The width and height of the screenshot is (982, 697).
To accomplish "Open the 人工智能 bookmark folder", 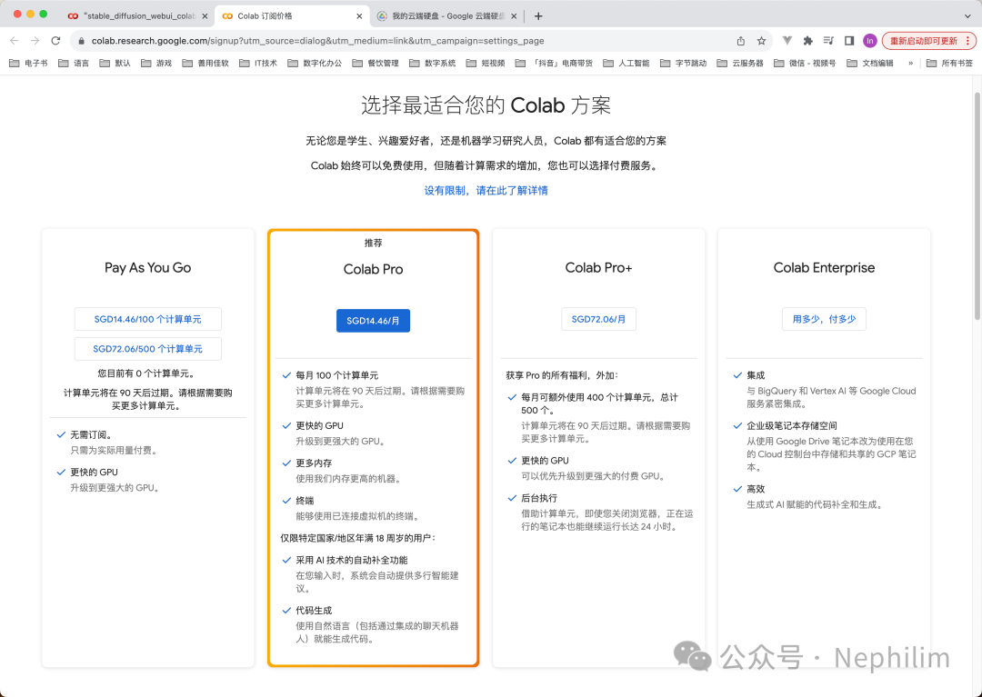I will coord(626,64).
